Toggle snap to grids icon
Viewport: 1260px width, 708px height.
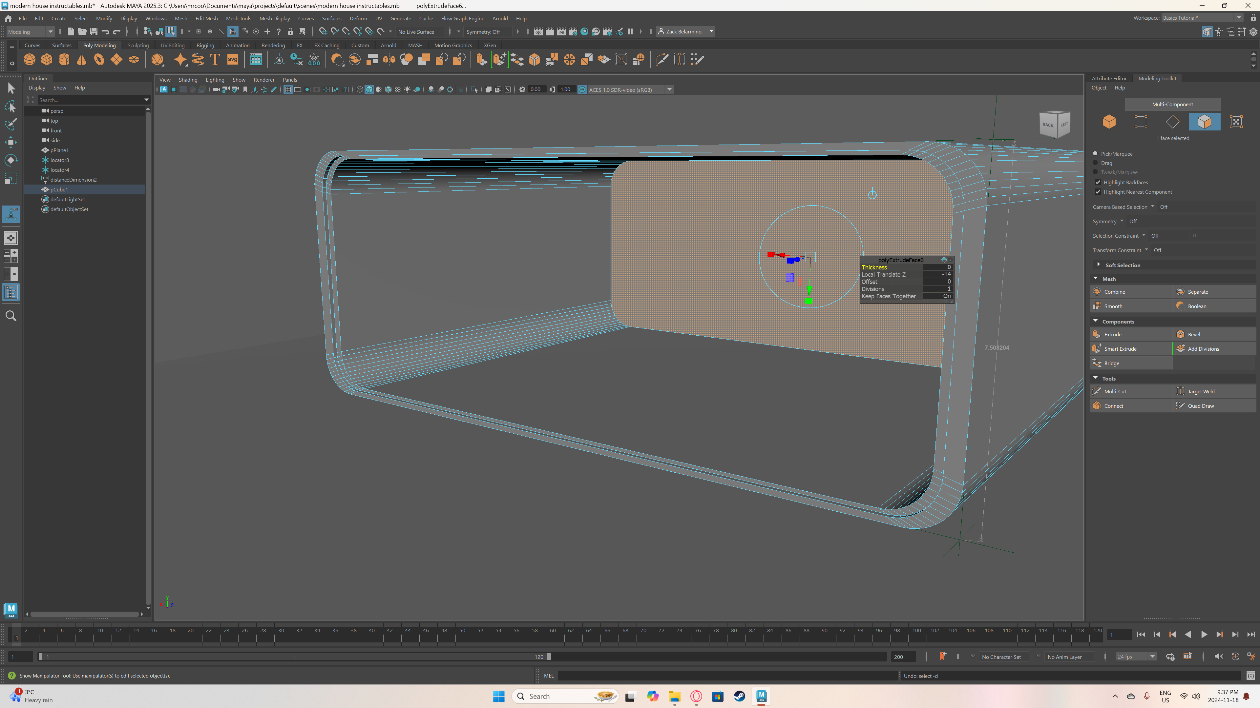323,32
